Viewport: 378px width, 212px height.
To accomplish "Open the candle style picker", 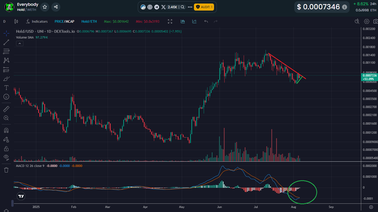I will [15, 21].
